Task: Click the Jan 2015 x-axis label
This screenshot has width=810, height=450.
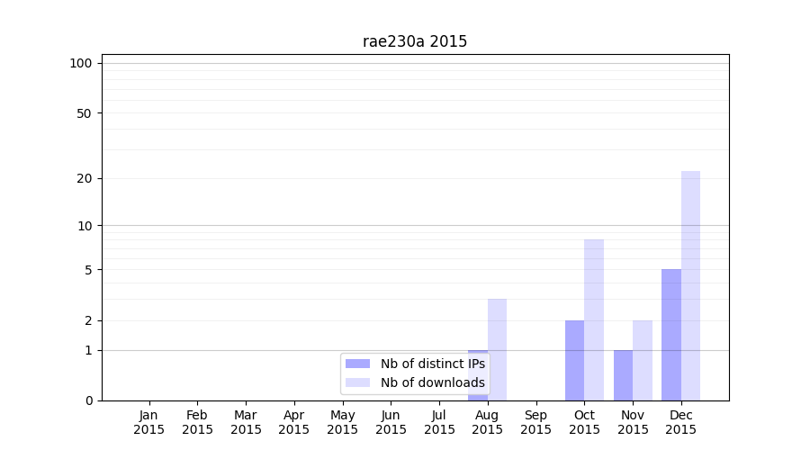Action: (x=149, y=422)
